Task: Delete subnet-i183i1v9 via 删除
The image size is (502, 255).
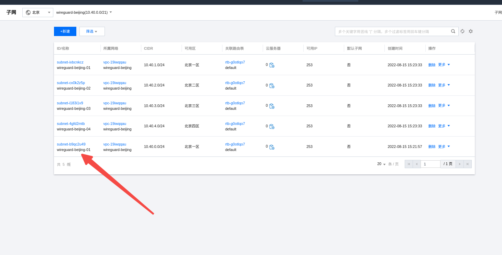Action: [x=432, y=106]
